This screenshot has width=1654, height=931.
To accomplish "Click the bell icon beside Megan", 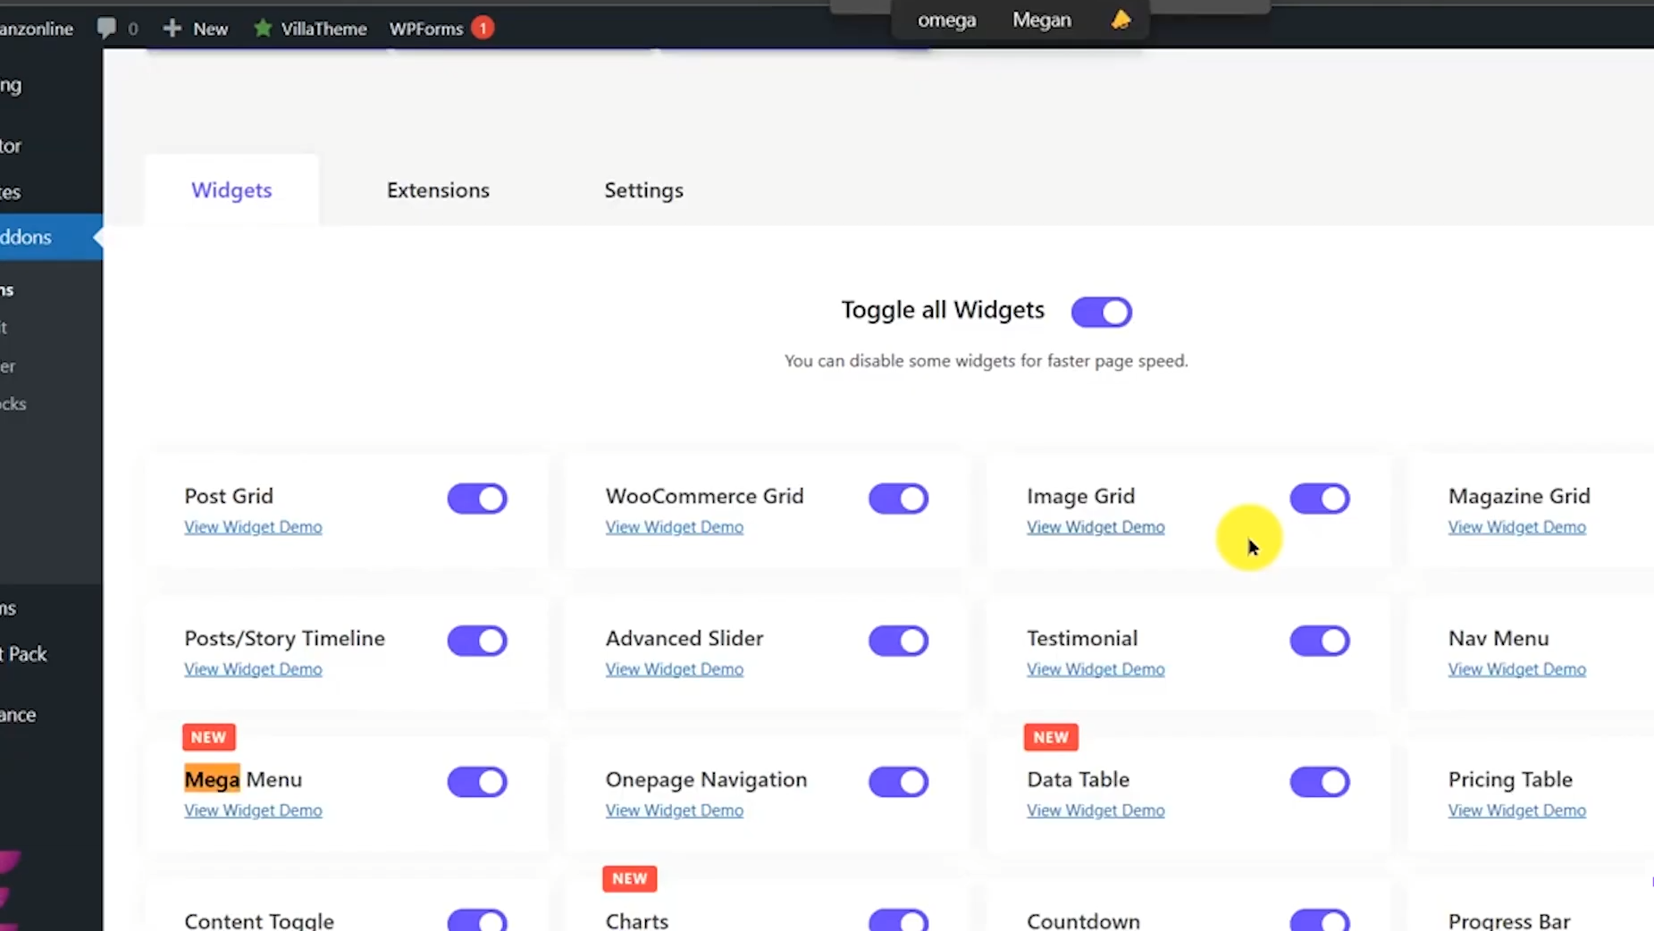I will [x=1121, y=20].
